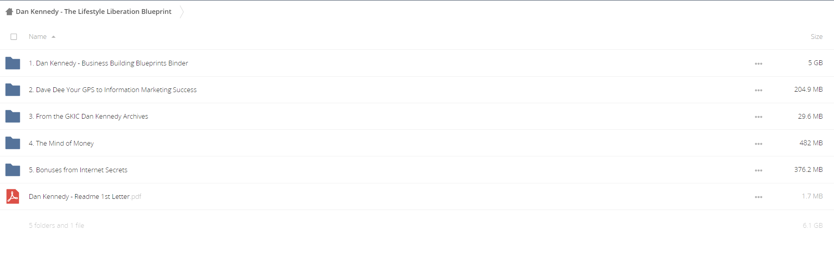Open '1. Dan Kennedy - Business Building Blueprints Binder' link
The image size is (834, 254).
[x=108, y=63]
